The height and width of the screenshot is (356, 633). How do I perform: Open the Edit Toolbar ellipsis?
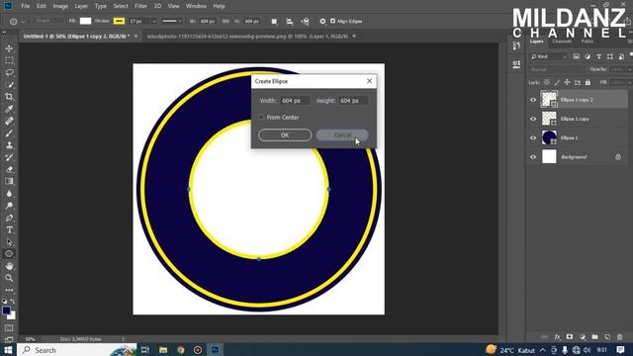pos(9,290)
